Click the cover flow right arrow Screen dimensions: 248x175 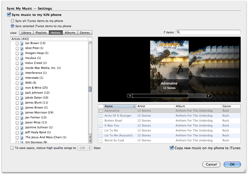(x=209, y=96)
